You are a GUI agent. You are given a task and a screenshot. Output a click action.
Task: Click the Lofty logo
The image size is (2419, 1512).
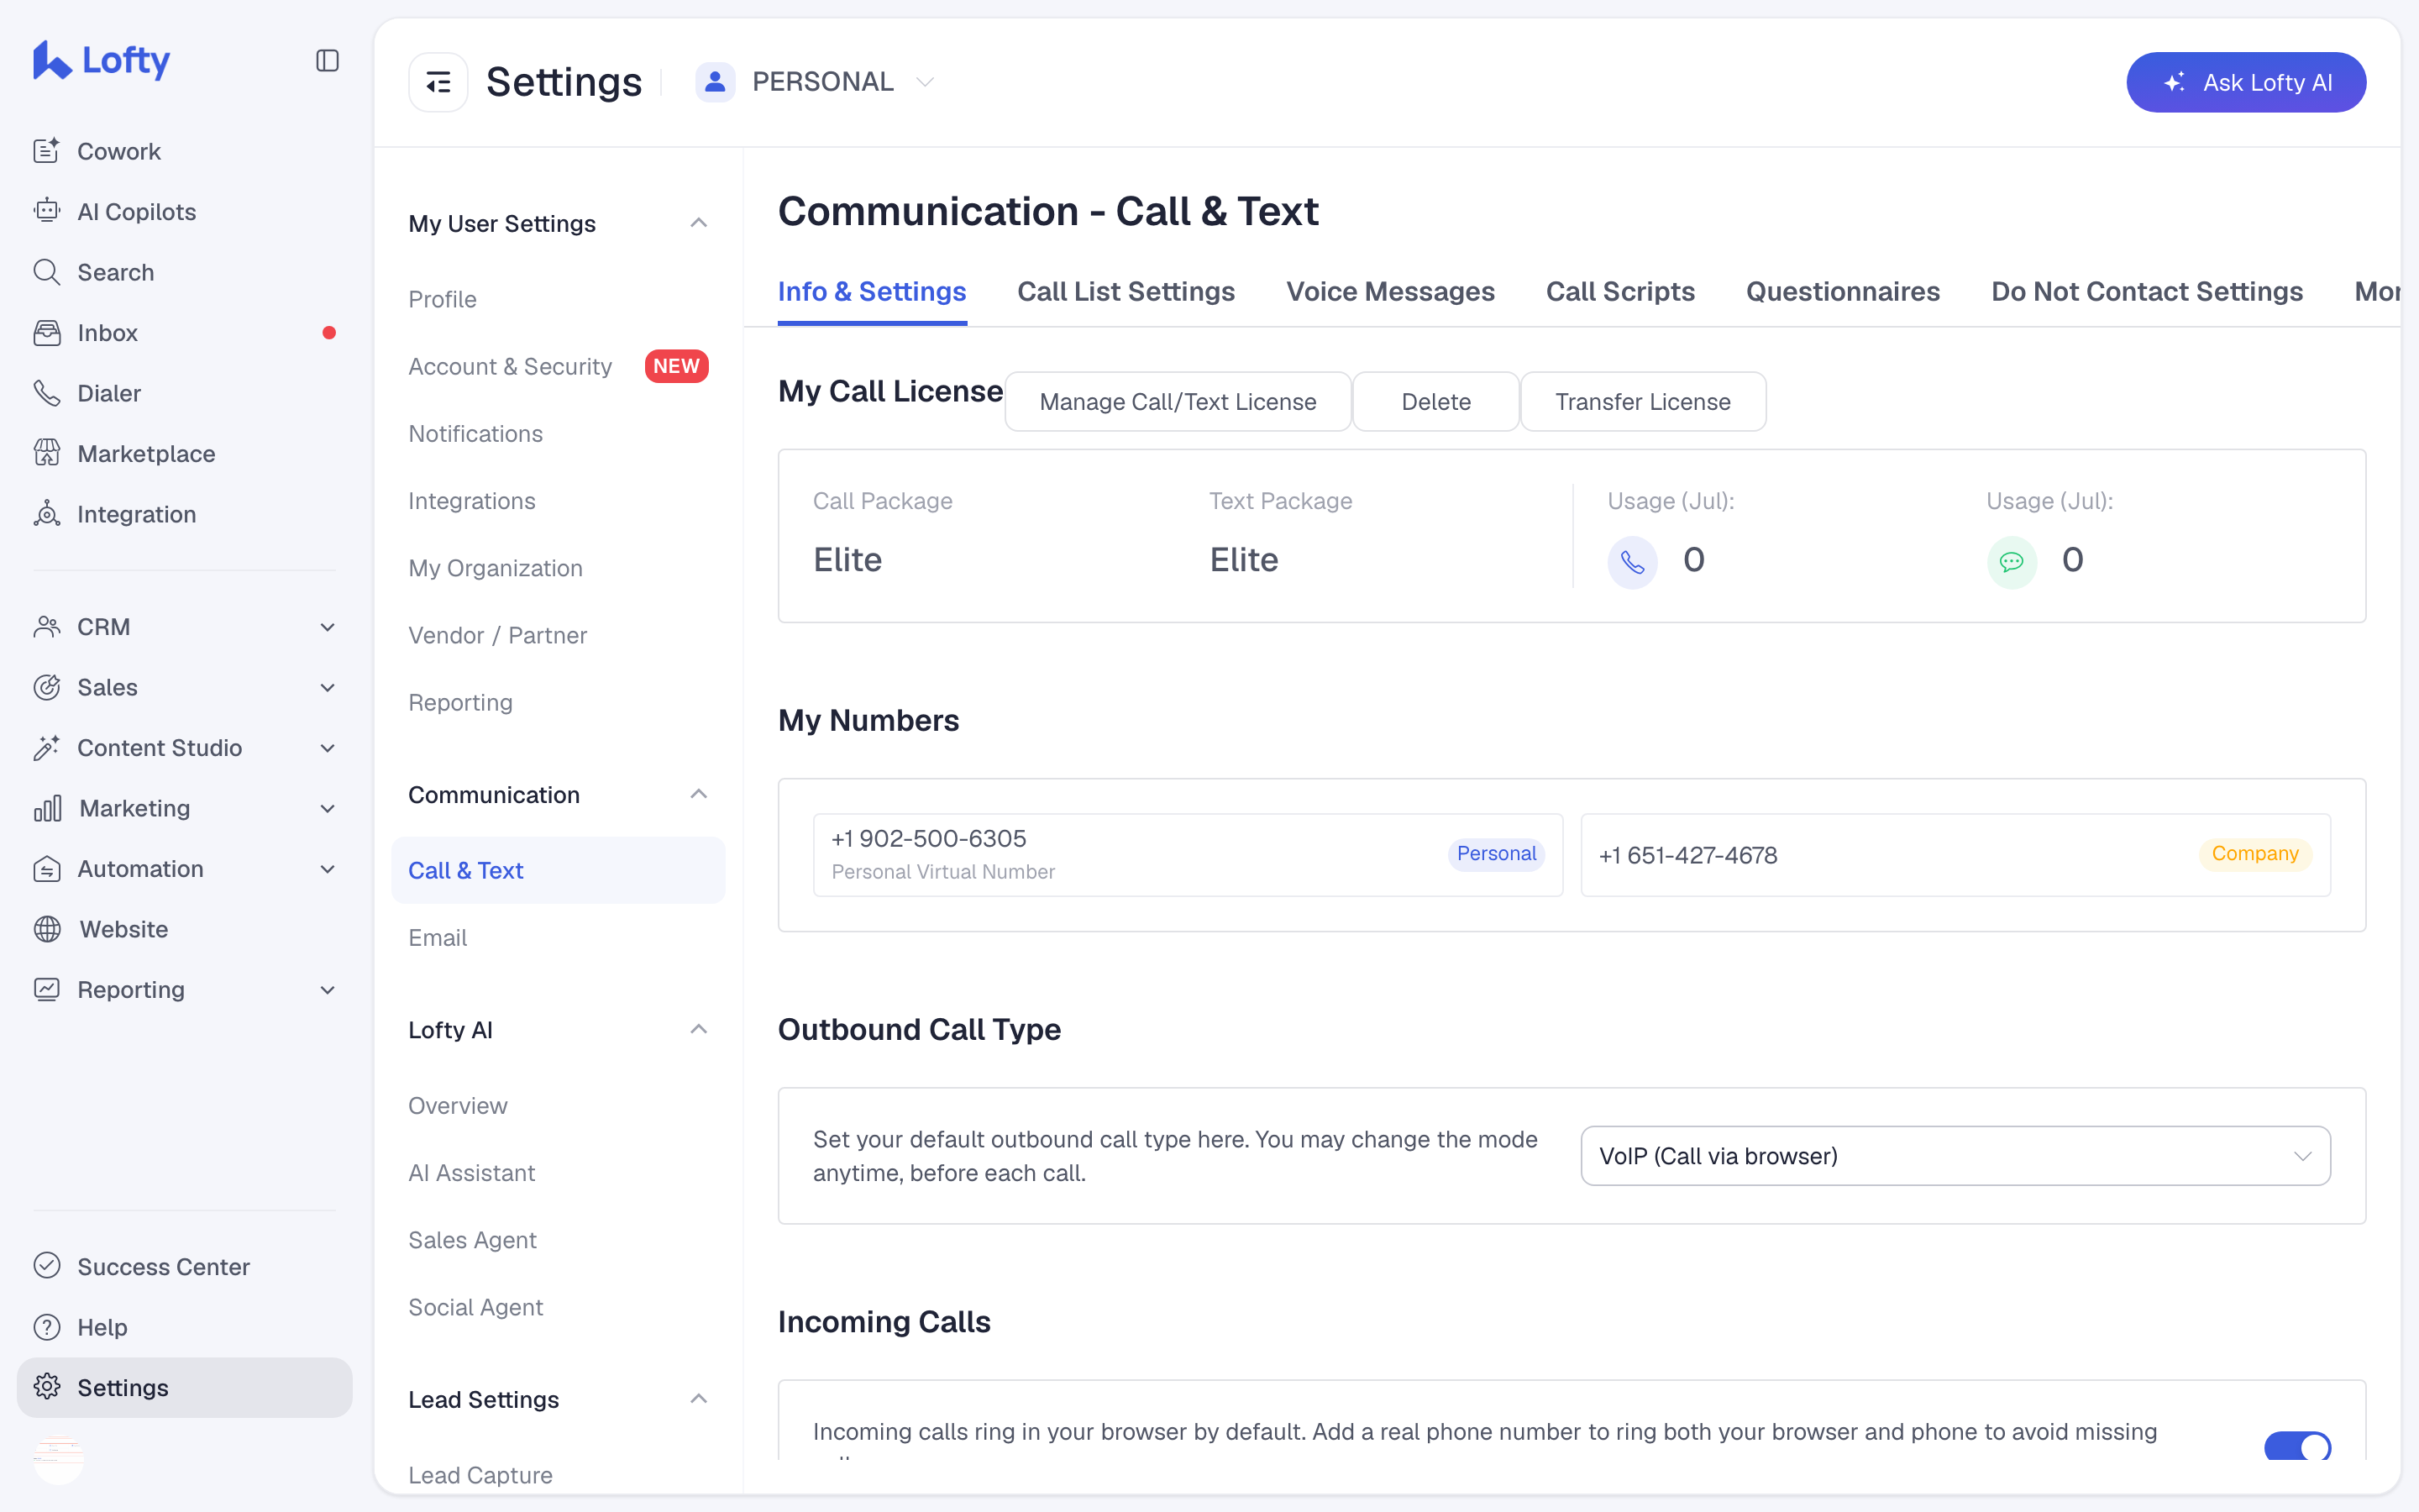click(x=102, y=60)
